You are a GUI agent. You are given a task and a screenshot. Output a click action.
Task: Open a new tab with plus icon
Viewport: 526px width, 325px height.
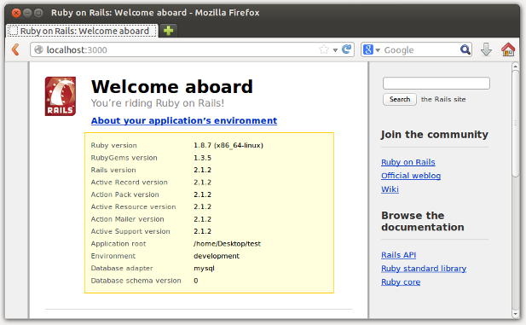click(x=168, y=31)
